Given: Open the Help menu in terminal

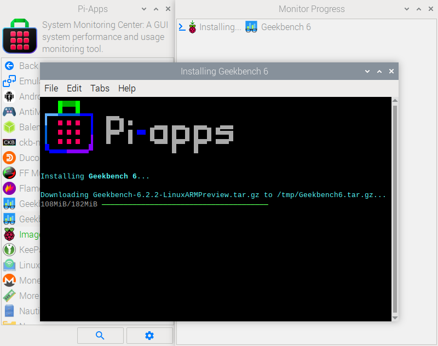Looking at the screenshot, I should 126,88.
